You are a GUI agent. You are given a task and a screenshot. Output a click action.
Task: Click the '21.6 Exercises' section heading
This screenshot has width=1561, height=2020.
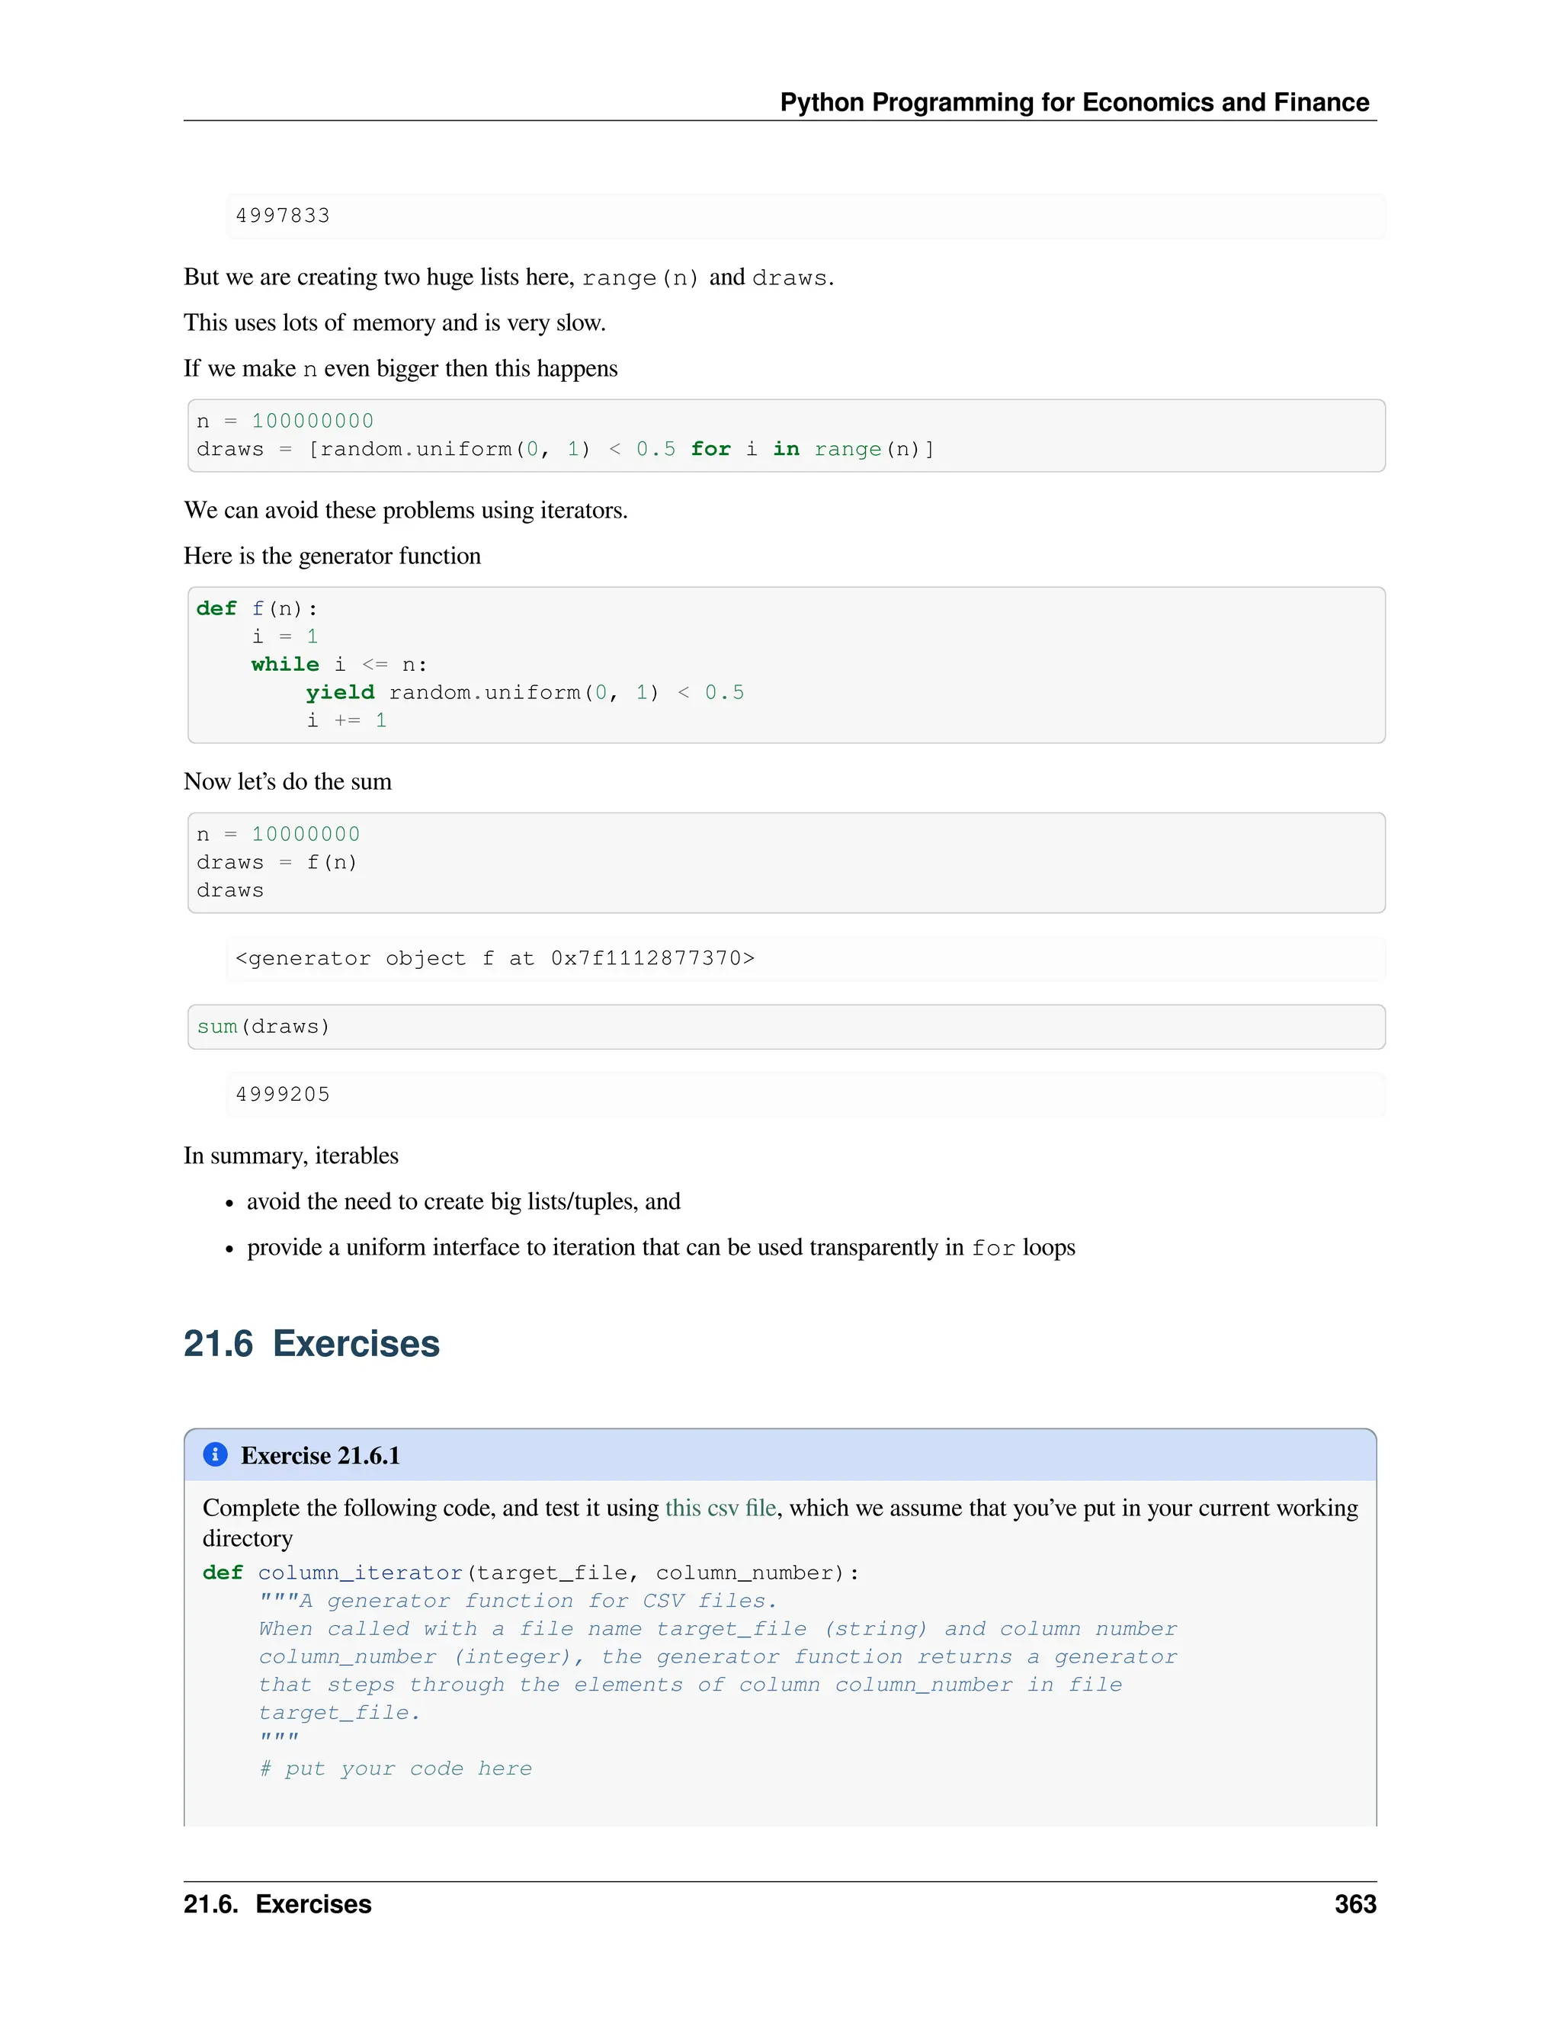312,1343
